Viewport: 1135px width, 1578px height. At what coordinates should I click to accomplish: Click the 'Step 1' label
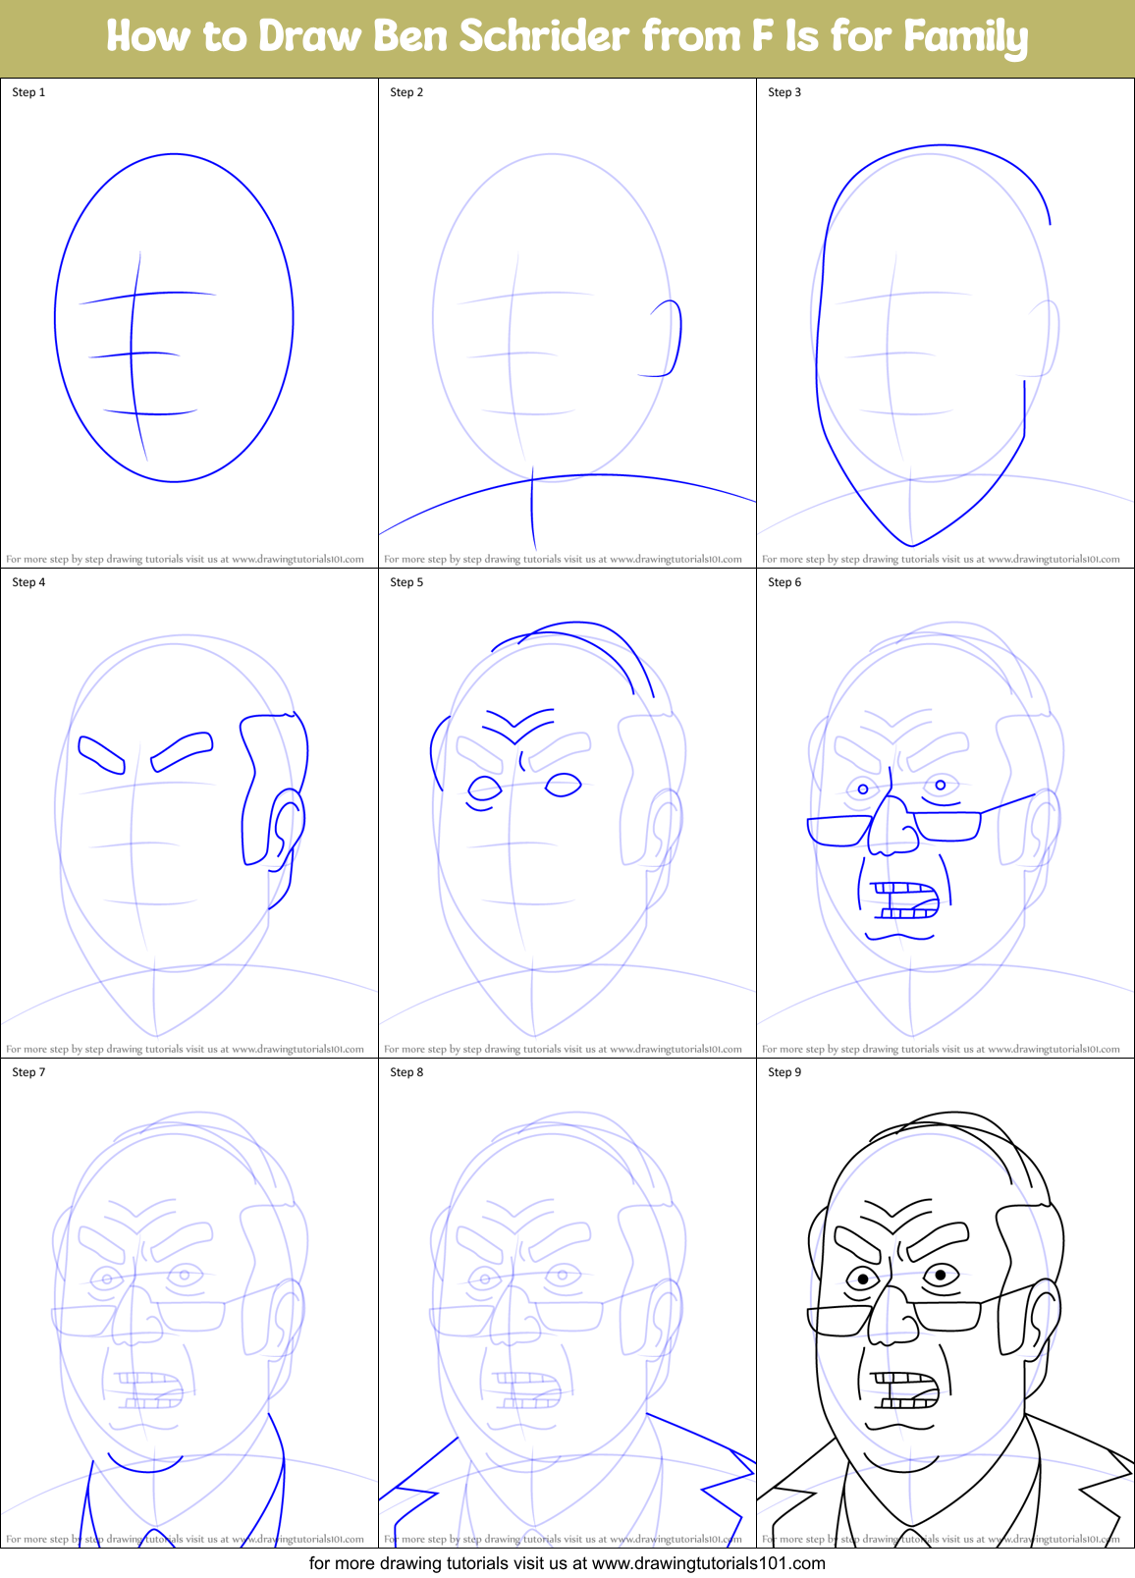[28, 92]
